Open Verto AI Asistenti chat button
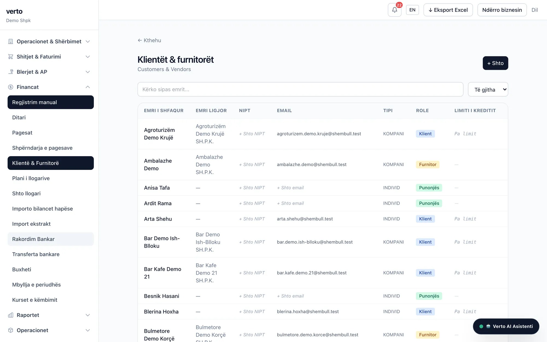The width and height of the screenshot is (547, 342). [x=506, y=326]
